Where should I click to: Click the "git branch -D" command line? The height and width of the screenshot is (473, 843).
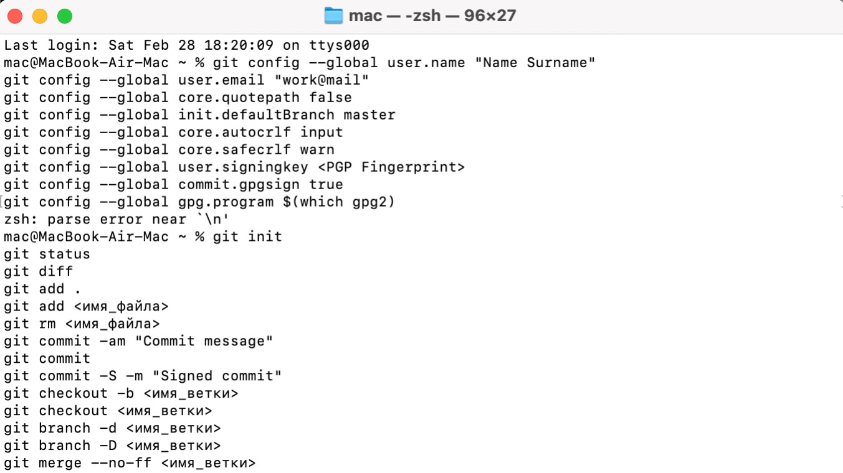pos(112,446)
